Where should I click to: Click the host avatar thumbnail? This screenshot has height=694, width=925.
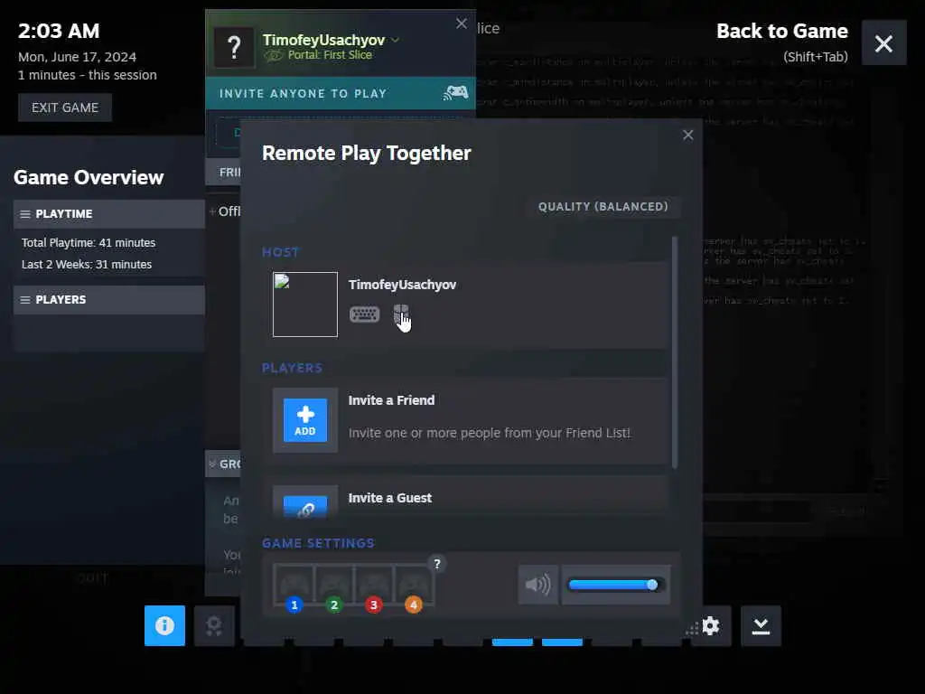(x=305, y=305)
